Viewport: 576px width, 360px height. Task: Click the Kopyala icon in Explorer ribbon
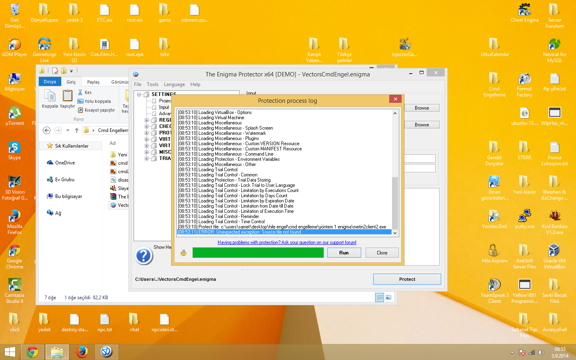[x=50, y=96]
